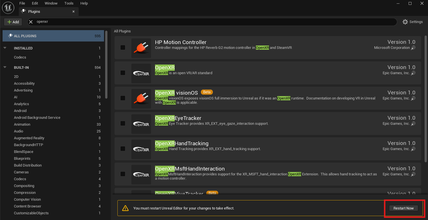The image size is (428, 220).
Task: Collapse the BUILT-IN category section
Action: coord(5,67)
